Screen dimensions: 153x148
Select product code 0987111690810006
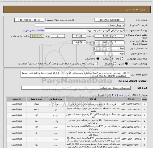131,133
